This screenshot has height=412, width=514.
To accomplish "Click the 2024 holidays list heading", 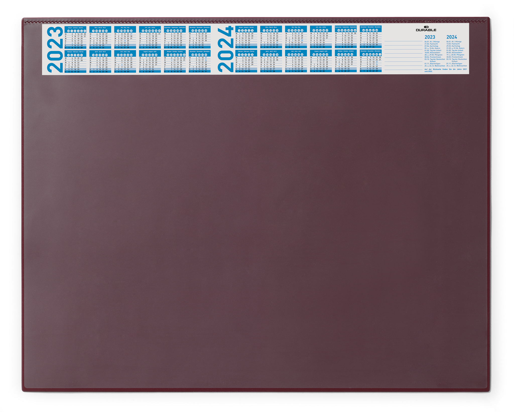I will (452, 37).
